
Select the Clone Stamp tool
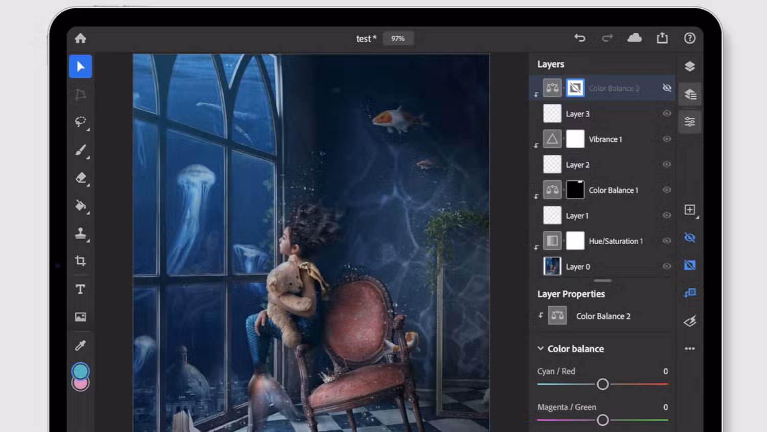(x=80, y=233)
